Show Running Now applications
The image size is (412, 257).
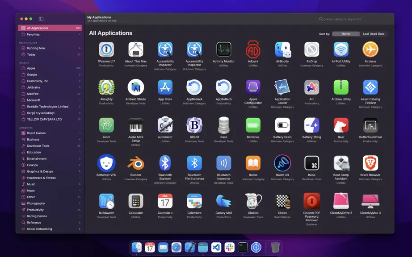(50, 48)
